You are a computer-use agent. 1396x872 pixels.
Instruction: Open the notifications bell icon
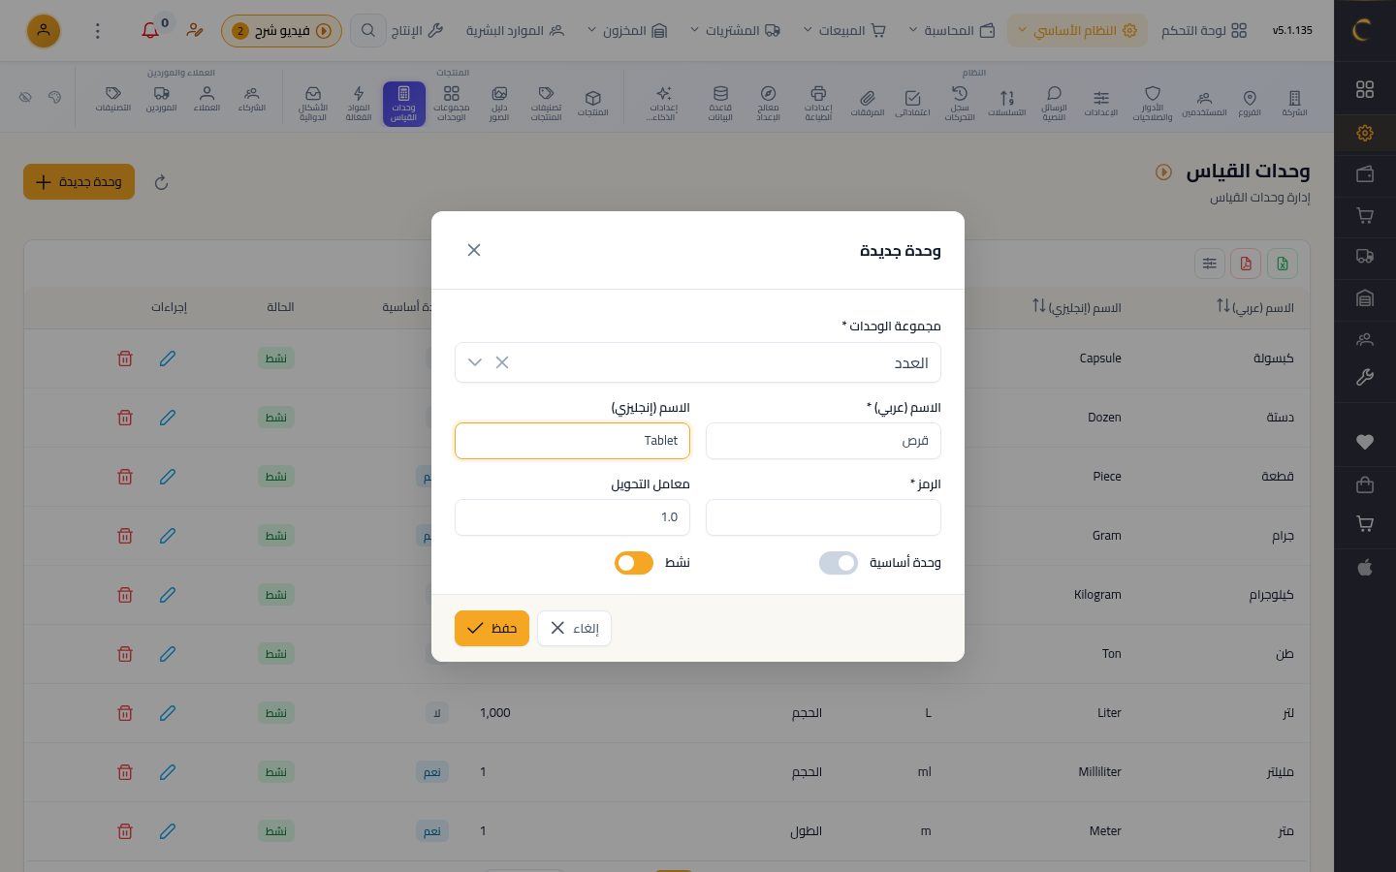click(x=150, y=31)
